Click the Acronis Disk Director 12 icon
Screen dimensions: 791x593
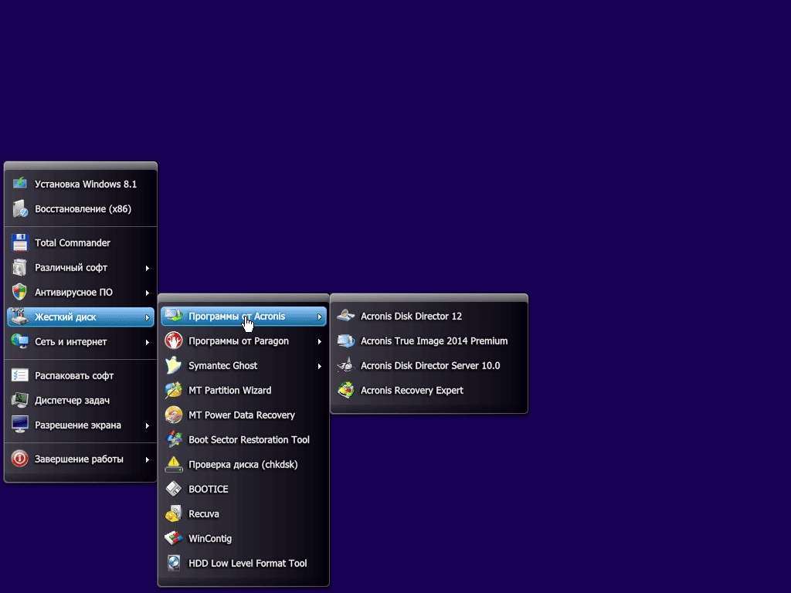346,316
